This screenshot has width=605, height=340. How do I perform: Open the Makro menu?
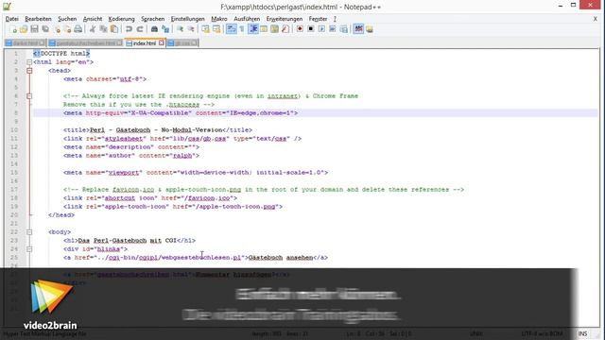click(219, 19)
